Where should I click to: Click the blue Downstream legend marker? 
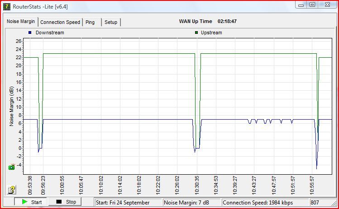coord(30,33)
